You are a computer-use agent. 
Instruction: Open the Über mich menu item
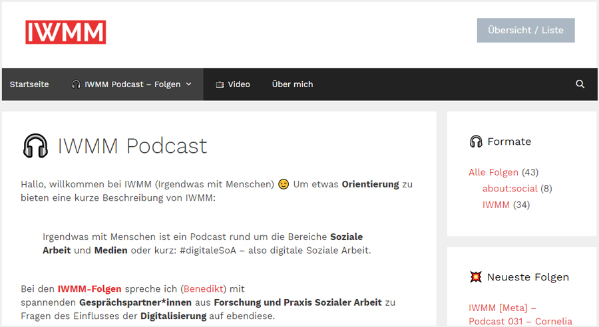[292, 84]
